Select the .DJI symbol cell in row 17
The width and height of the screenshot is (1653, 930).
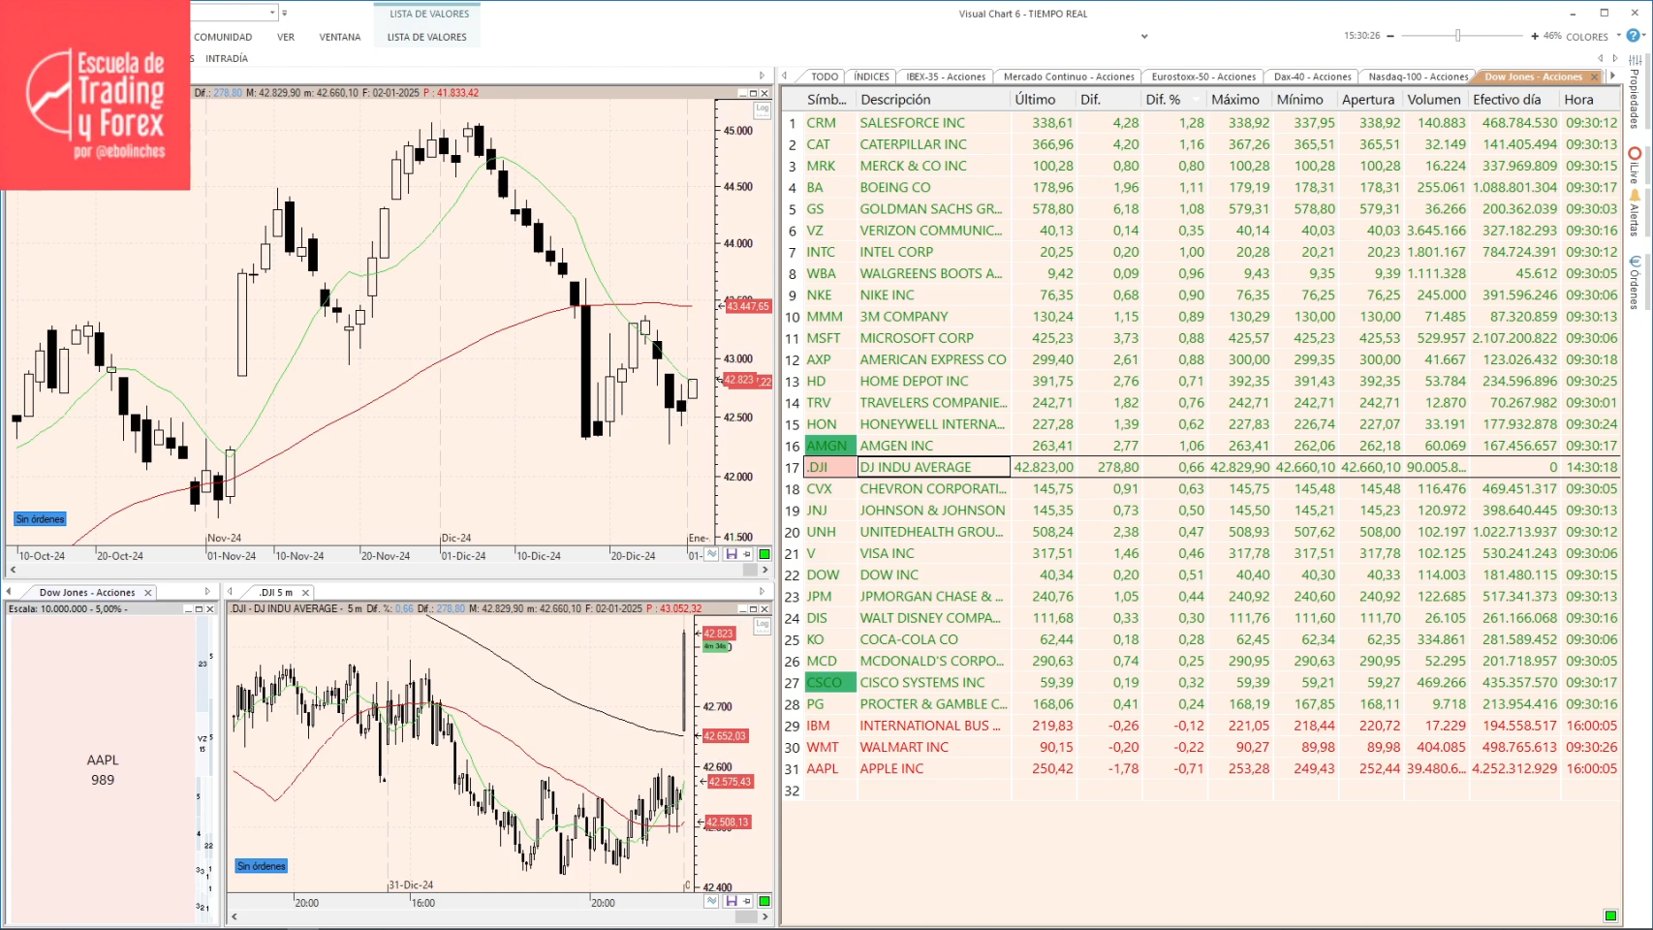(x=830, y=467)
